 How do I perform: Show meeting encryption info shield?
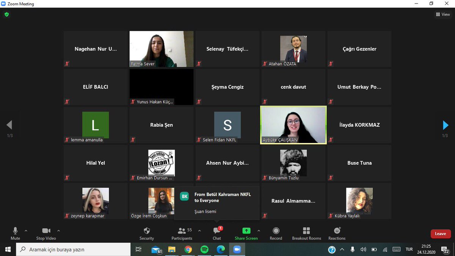(x=6, y=14)
